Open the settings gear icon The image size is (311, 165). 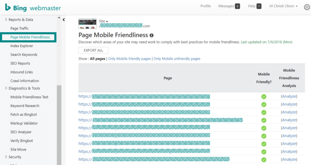(x=307, y=7)
